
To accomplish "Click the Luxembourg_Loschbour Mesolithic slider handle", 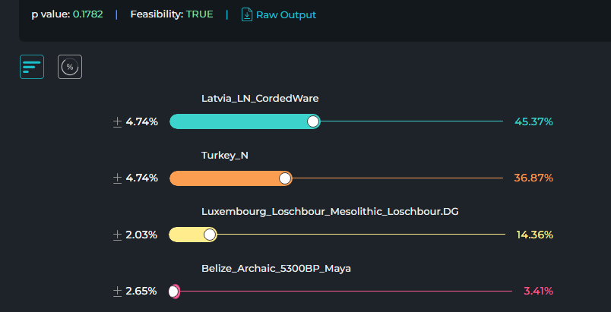I will coord(210,235).
